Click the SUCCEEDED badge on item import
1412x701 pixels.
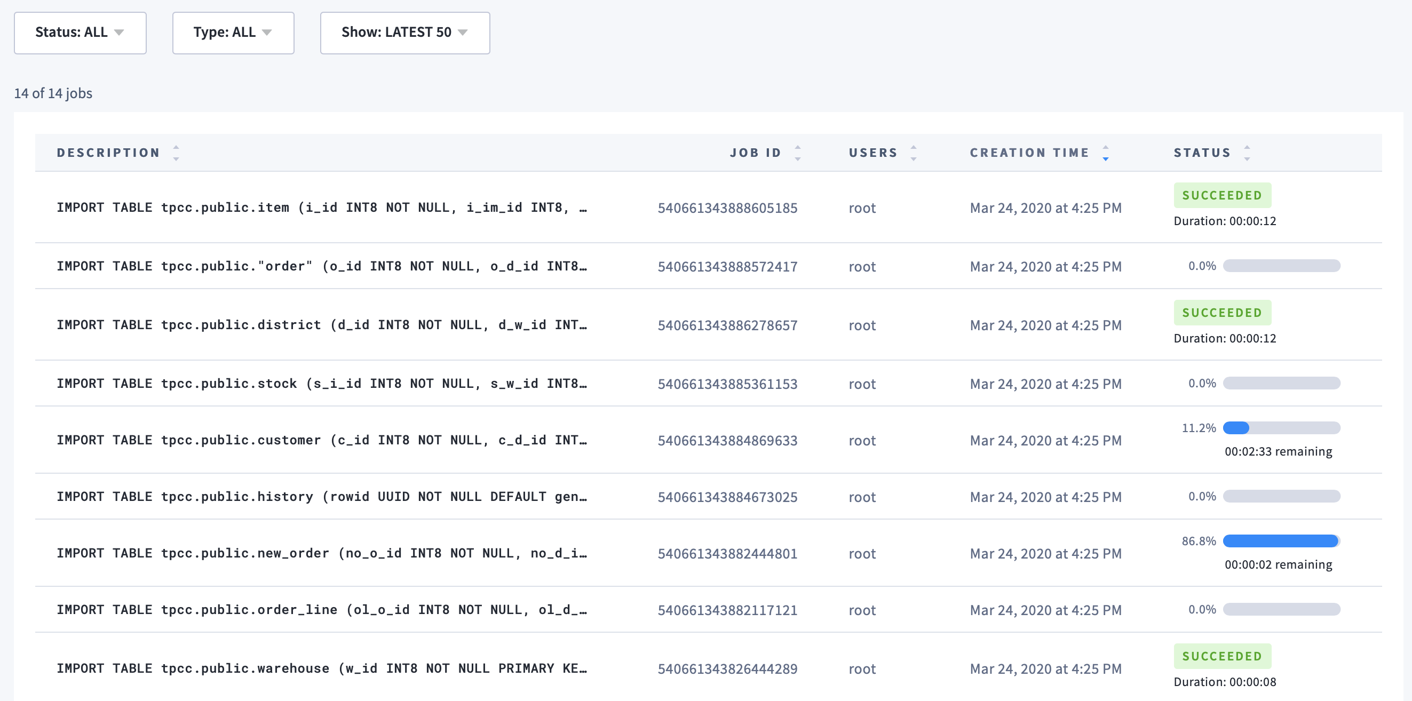pos(1223,195)
